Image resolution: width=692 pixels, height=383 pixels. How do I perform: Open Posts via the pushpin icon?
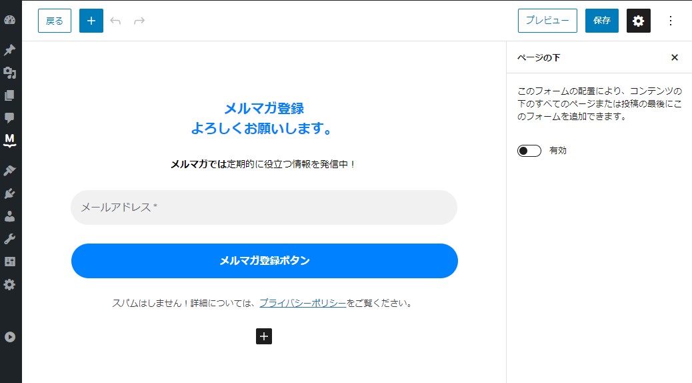coord(9,50)
